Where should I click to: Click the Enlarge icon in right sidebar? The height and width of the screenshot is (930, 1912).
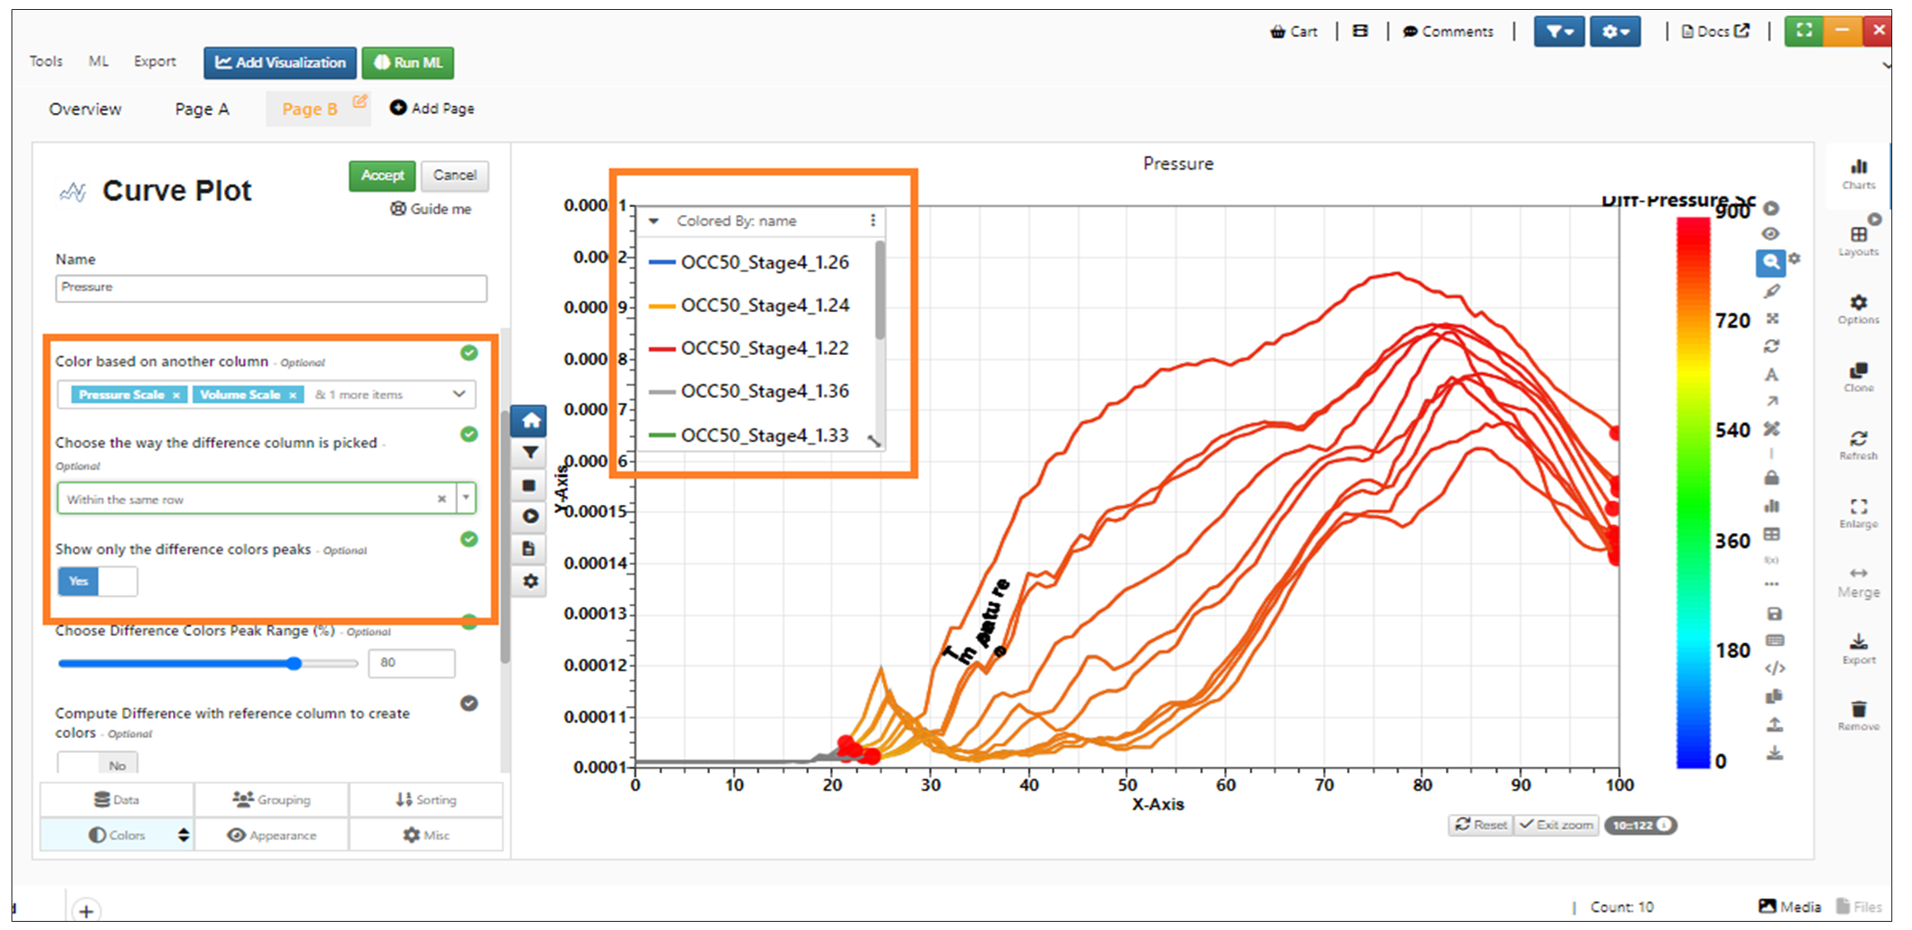click(1858, 513)
